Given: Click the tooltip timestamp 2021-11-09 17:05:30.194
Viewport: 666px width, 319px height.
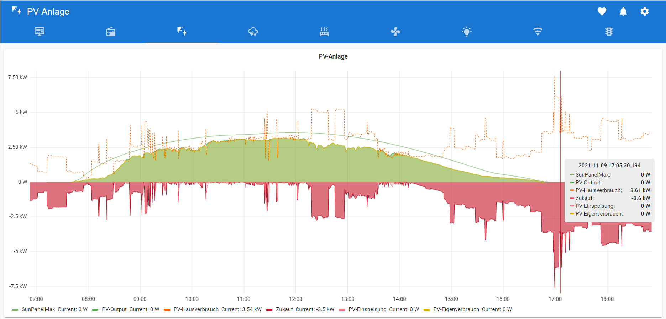Looking at the screenshot, I should [609, 166].
